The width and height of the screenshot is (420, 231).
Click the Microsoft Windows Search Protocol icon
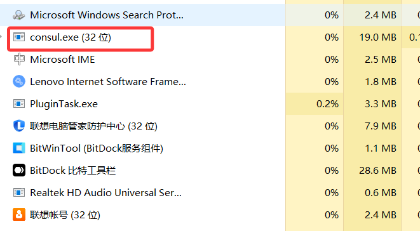19,15
